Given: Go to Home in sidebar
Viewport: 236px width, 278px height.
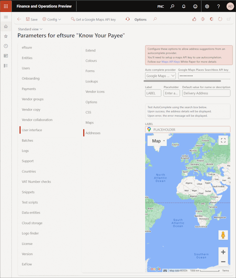Looking at the screenshot, I should click(x=6, y=26).
